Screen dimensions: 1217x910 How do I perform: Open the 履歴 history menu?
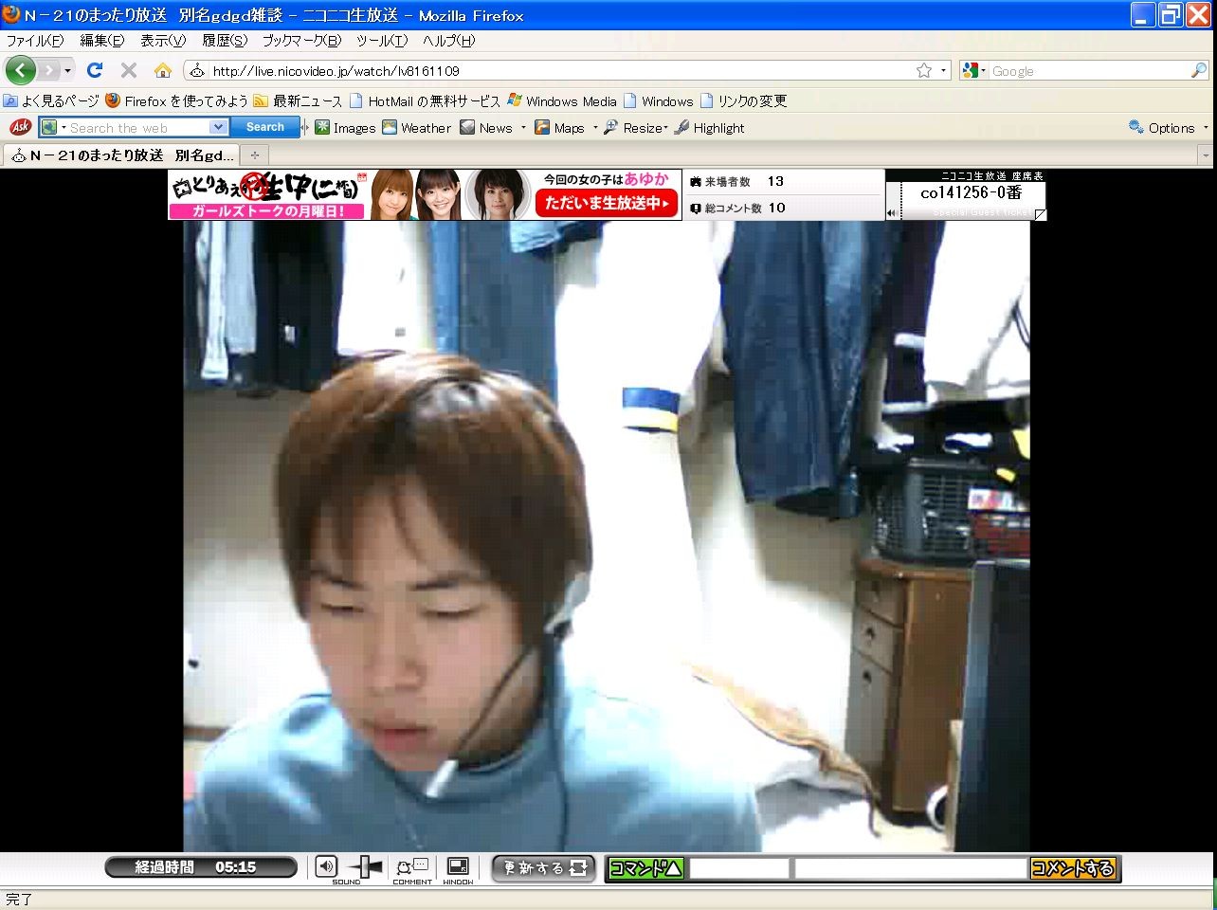(224, 41)
